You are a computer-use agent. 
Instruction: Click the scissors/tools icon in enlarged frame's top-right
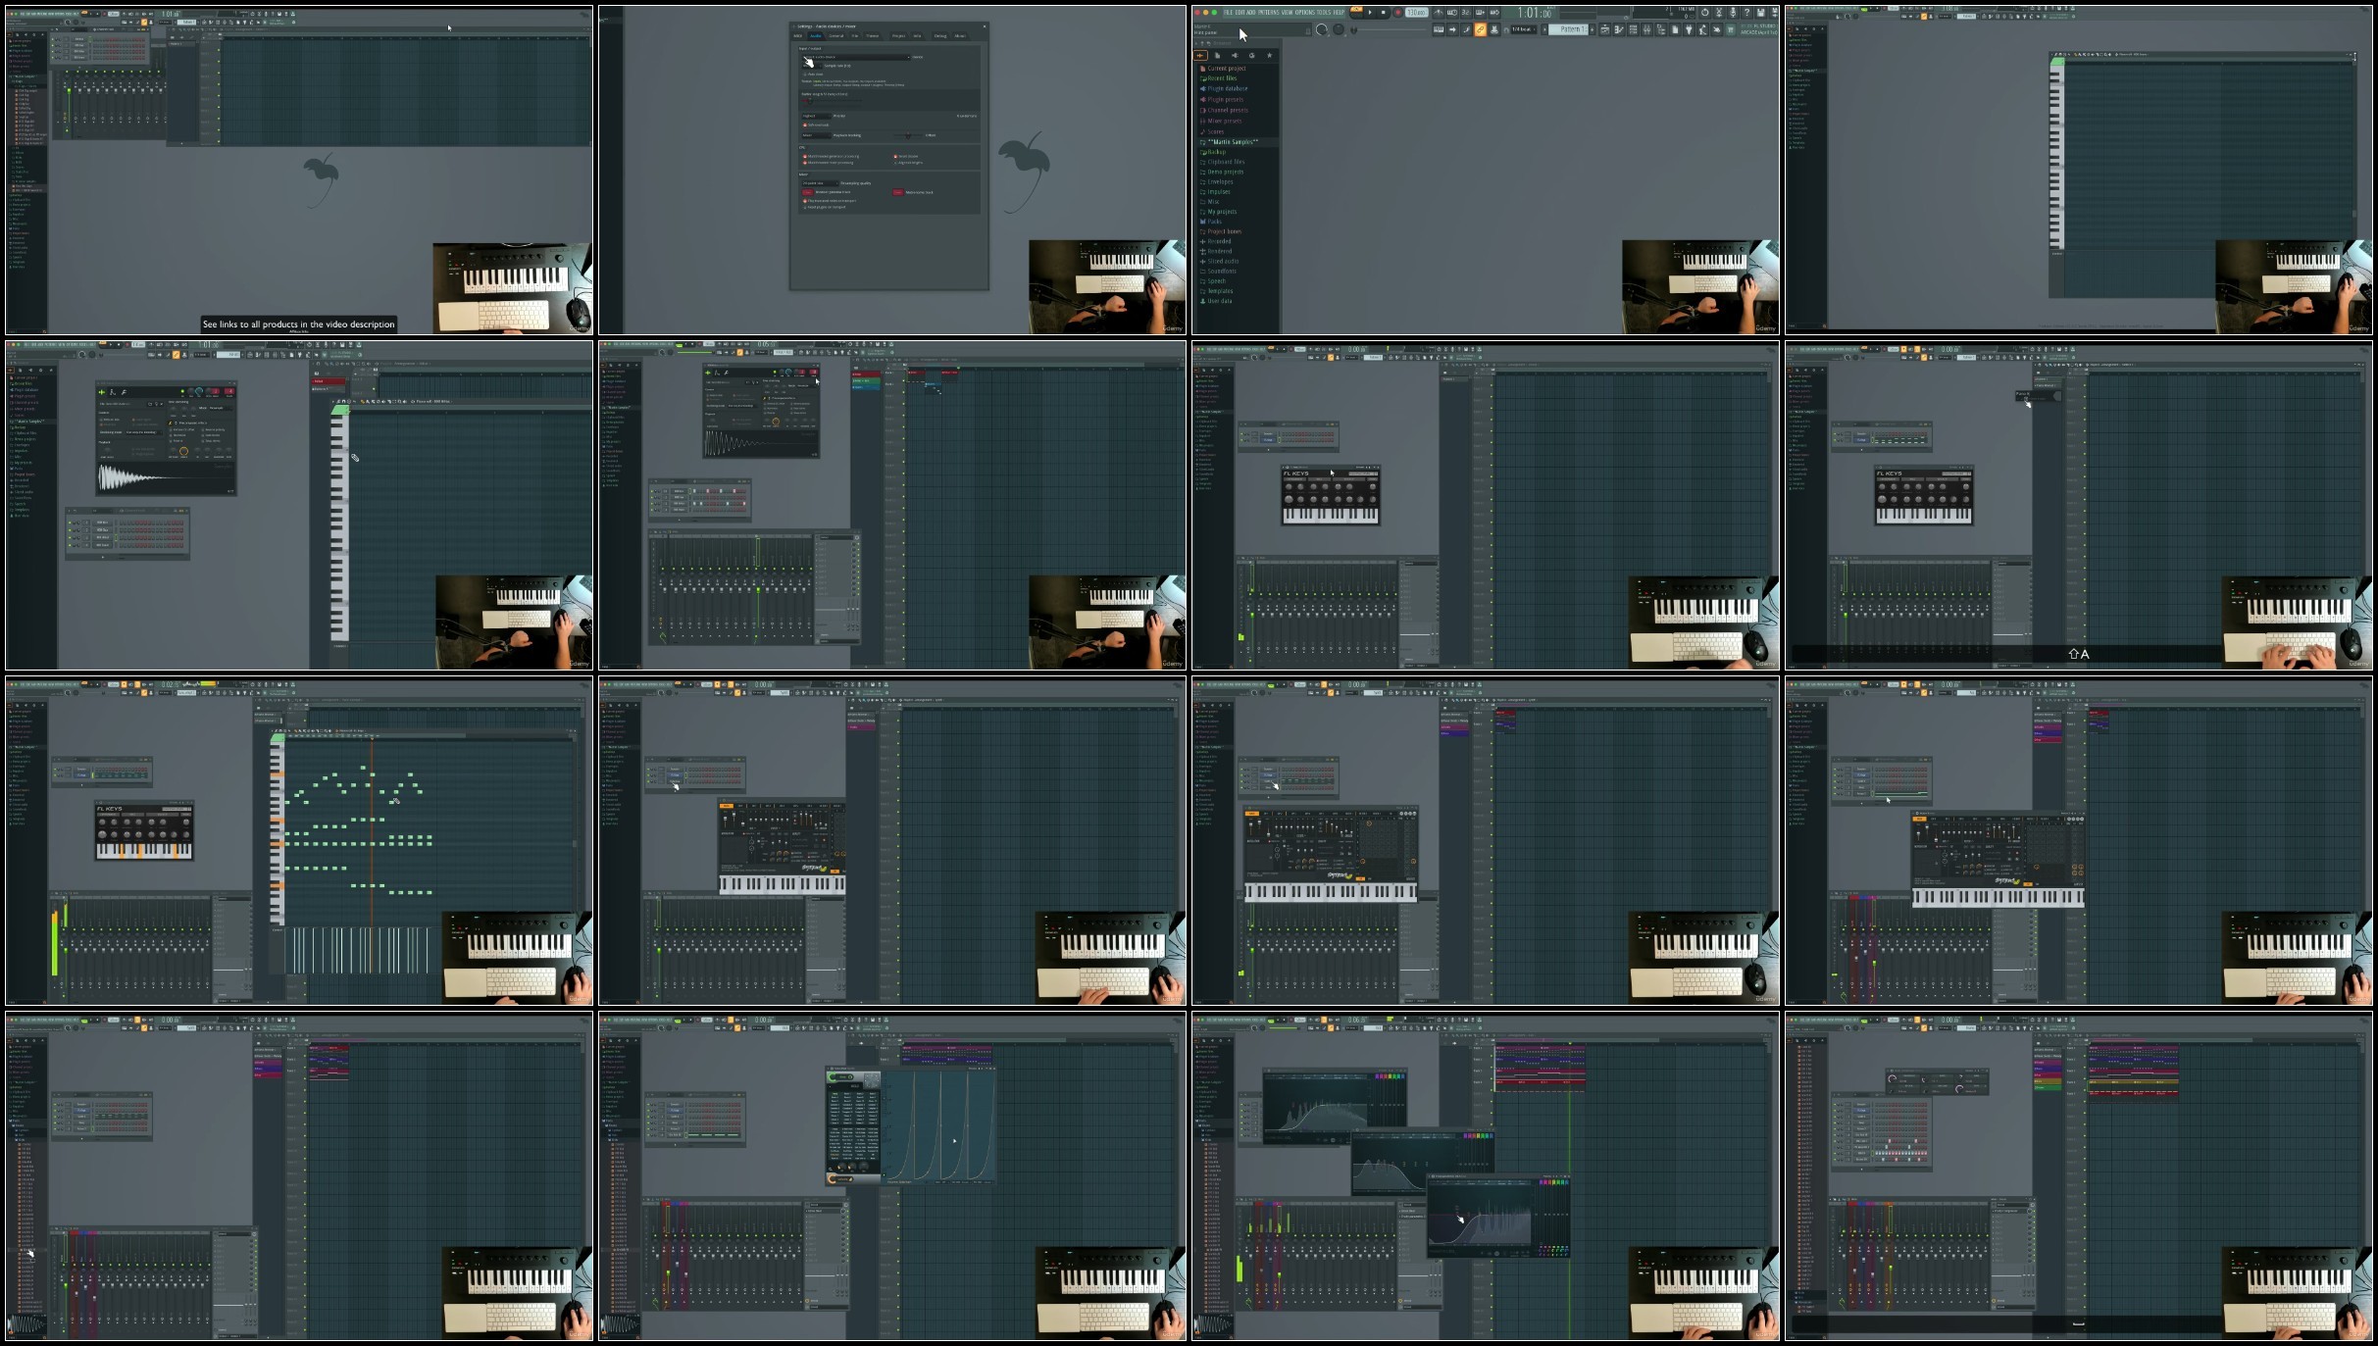tap(1719, 13)
